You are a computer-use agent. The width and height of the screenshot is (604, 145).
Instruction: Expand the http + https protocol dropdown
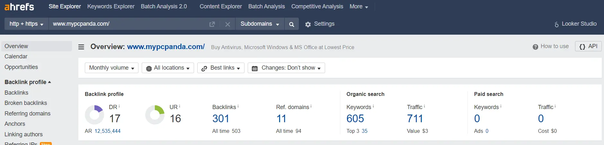26,24
